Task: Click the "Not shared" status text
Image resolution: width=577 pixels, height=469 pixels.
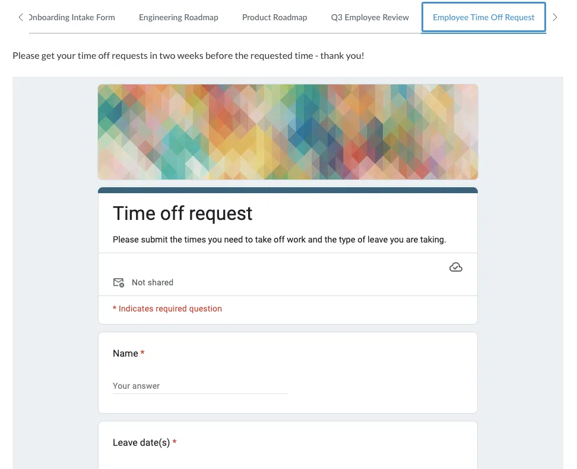Action: pyautogui.click(x=153, y=282)
